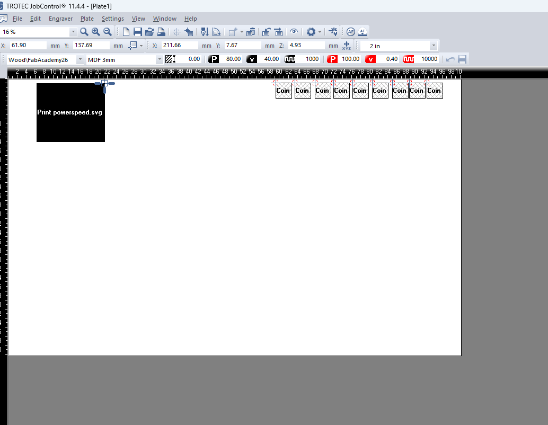Activate the AF autofocus tool
The image size is (548, 425).
click(351, 32)
